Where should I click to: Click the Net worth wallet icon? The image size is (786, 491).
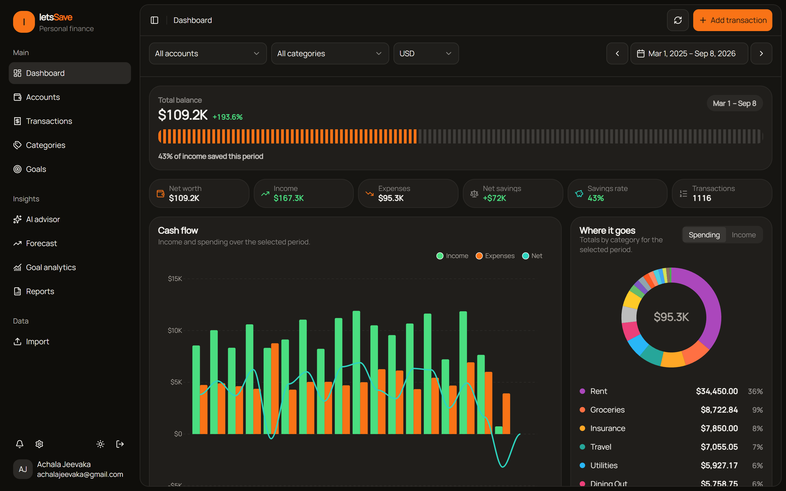point(160,194)
